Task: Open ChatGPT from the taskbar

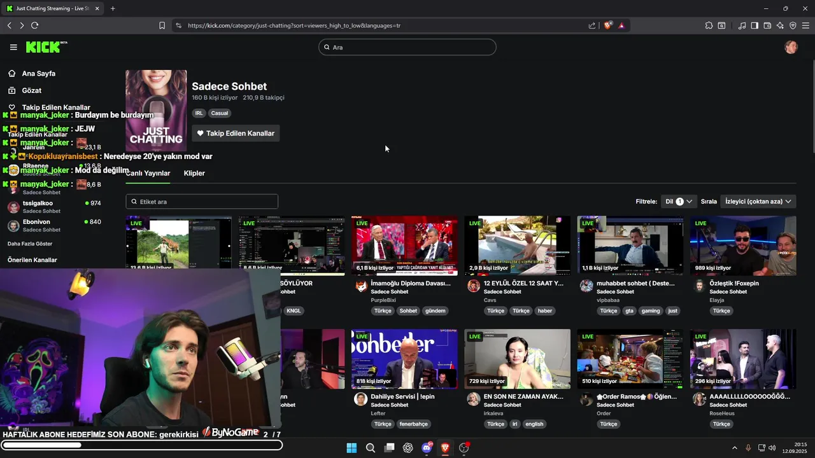Action: (x=408, y=448)
